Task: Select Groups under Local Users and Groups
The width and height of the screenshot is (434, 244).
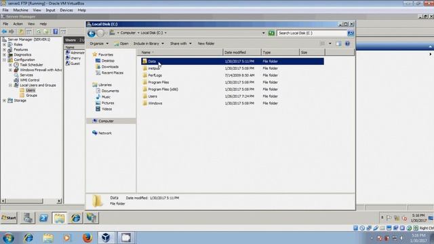Action: 31,95
